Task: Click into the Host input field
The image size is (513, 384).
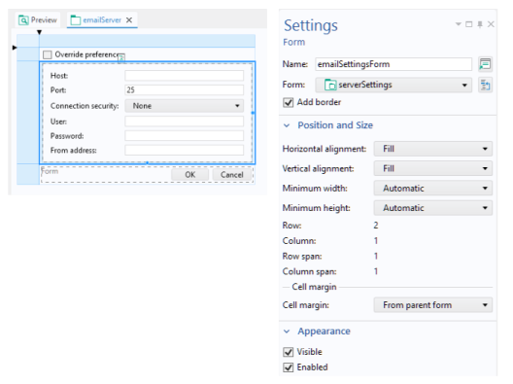Action: [x=185, y=76]
